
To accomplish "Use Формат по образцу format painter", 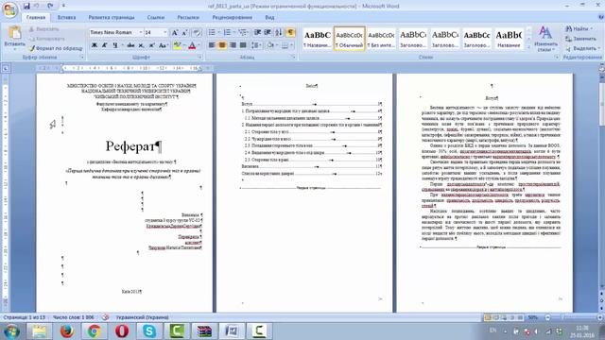I will point(57,48).
